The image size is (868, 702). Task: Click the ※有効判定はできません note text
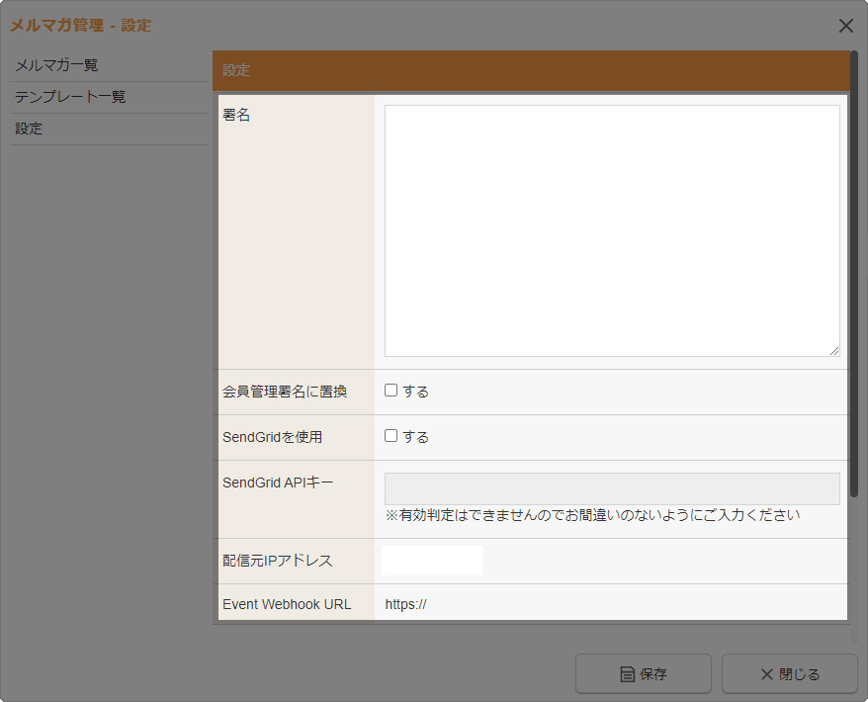coord(592,515)
